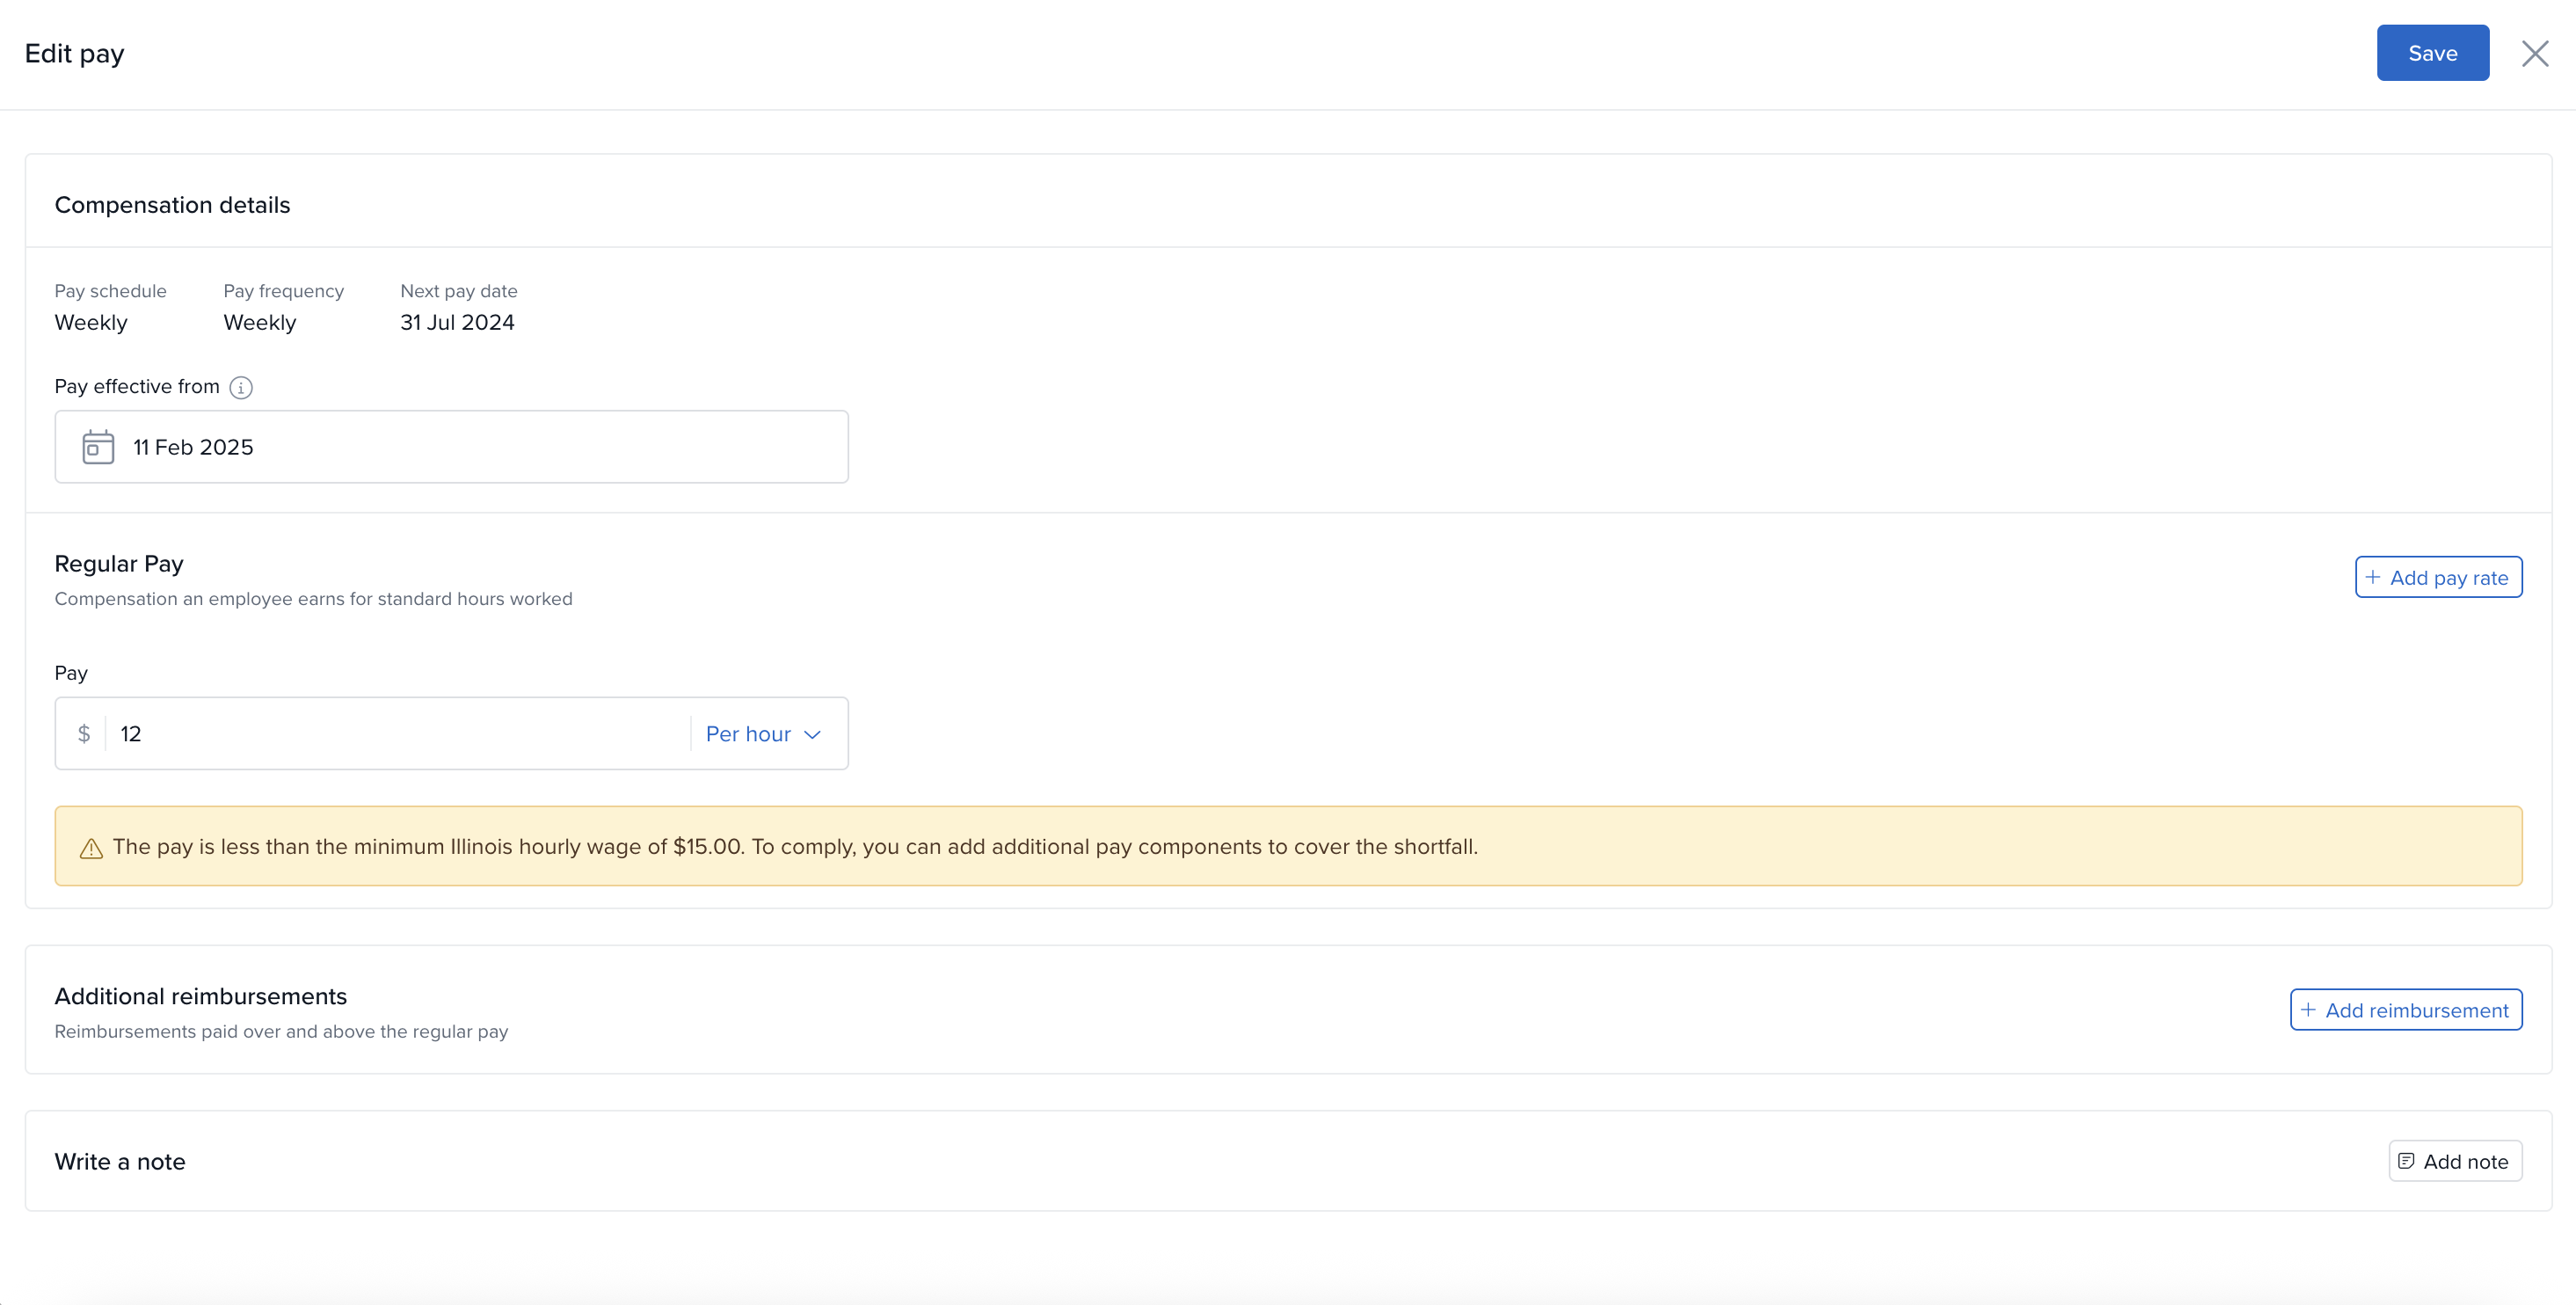
Task: Click the dollar sign prefix in Pay field
Action: point(84,733)
